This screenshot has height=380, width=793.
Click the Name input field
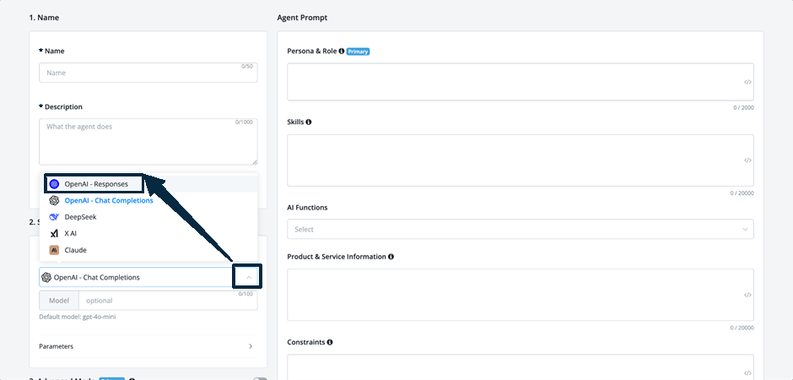click(x=148, y=73)
